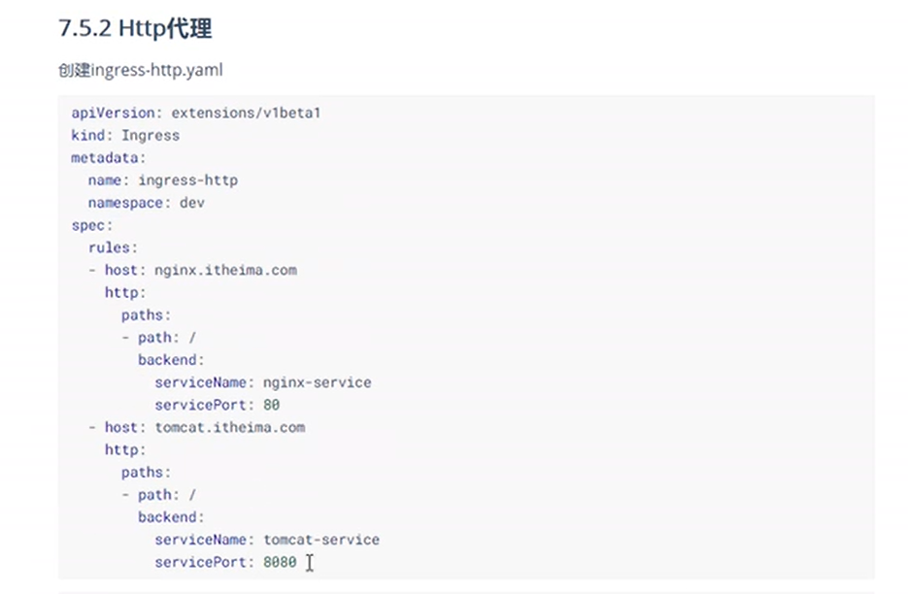This screenshot has width=908, height=594.
Task: Click the serviceName value nginx-service
Action: pyautogui.click(x=317, y=382)
